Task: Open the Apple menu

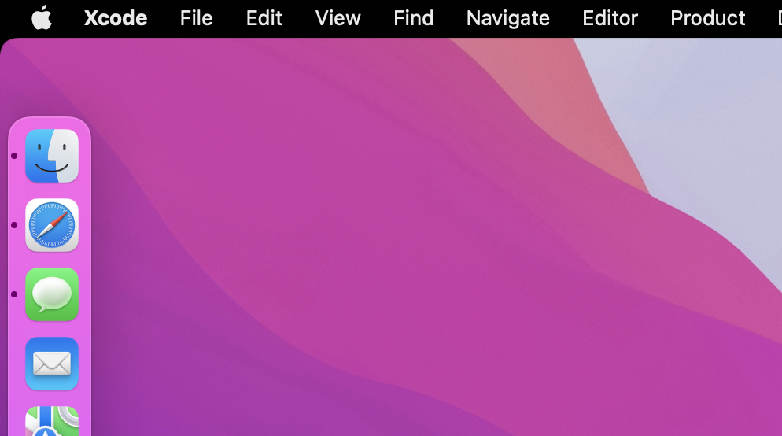Action: click(x=42, y=18)
